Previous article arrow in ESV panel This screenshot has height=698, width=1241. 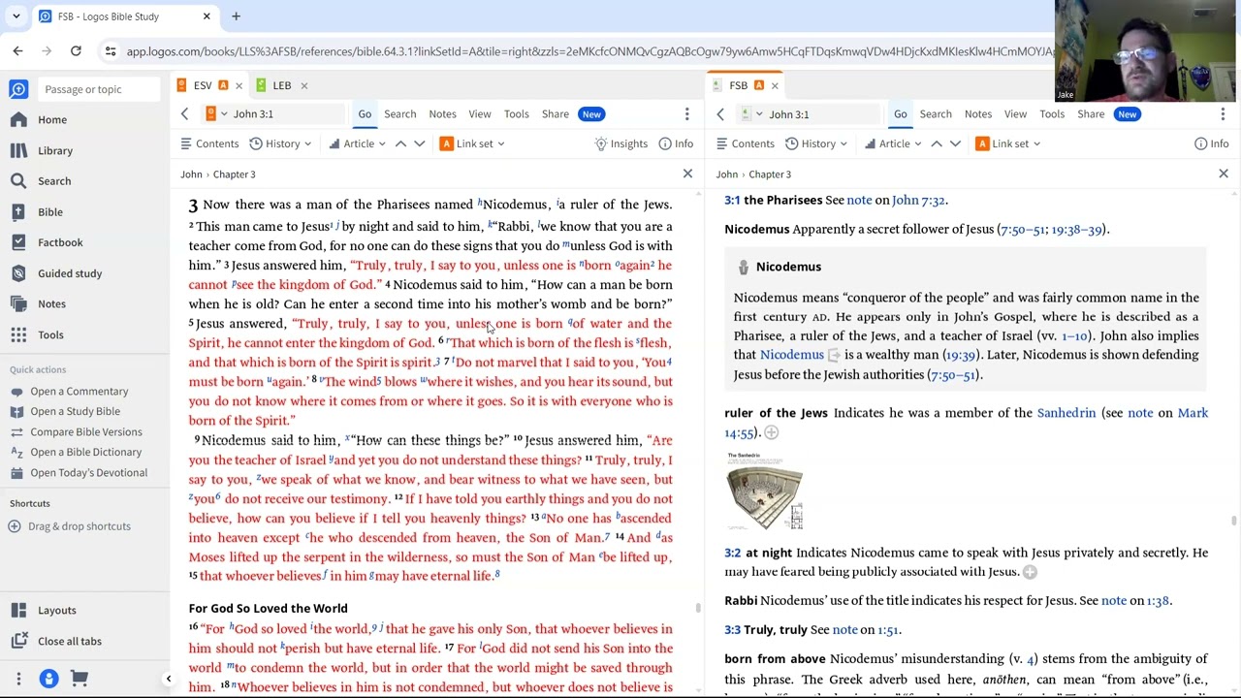point(400,143)
